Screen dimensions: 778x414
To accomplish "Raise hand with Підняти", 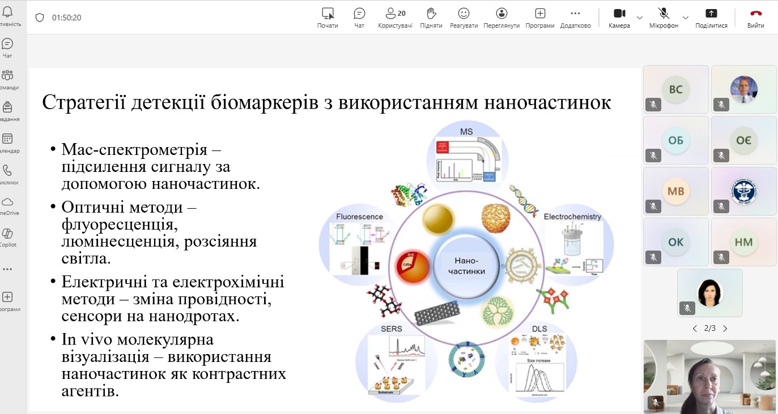I will (x=431, y=18).
